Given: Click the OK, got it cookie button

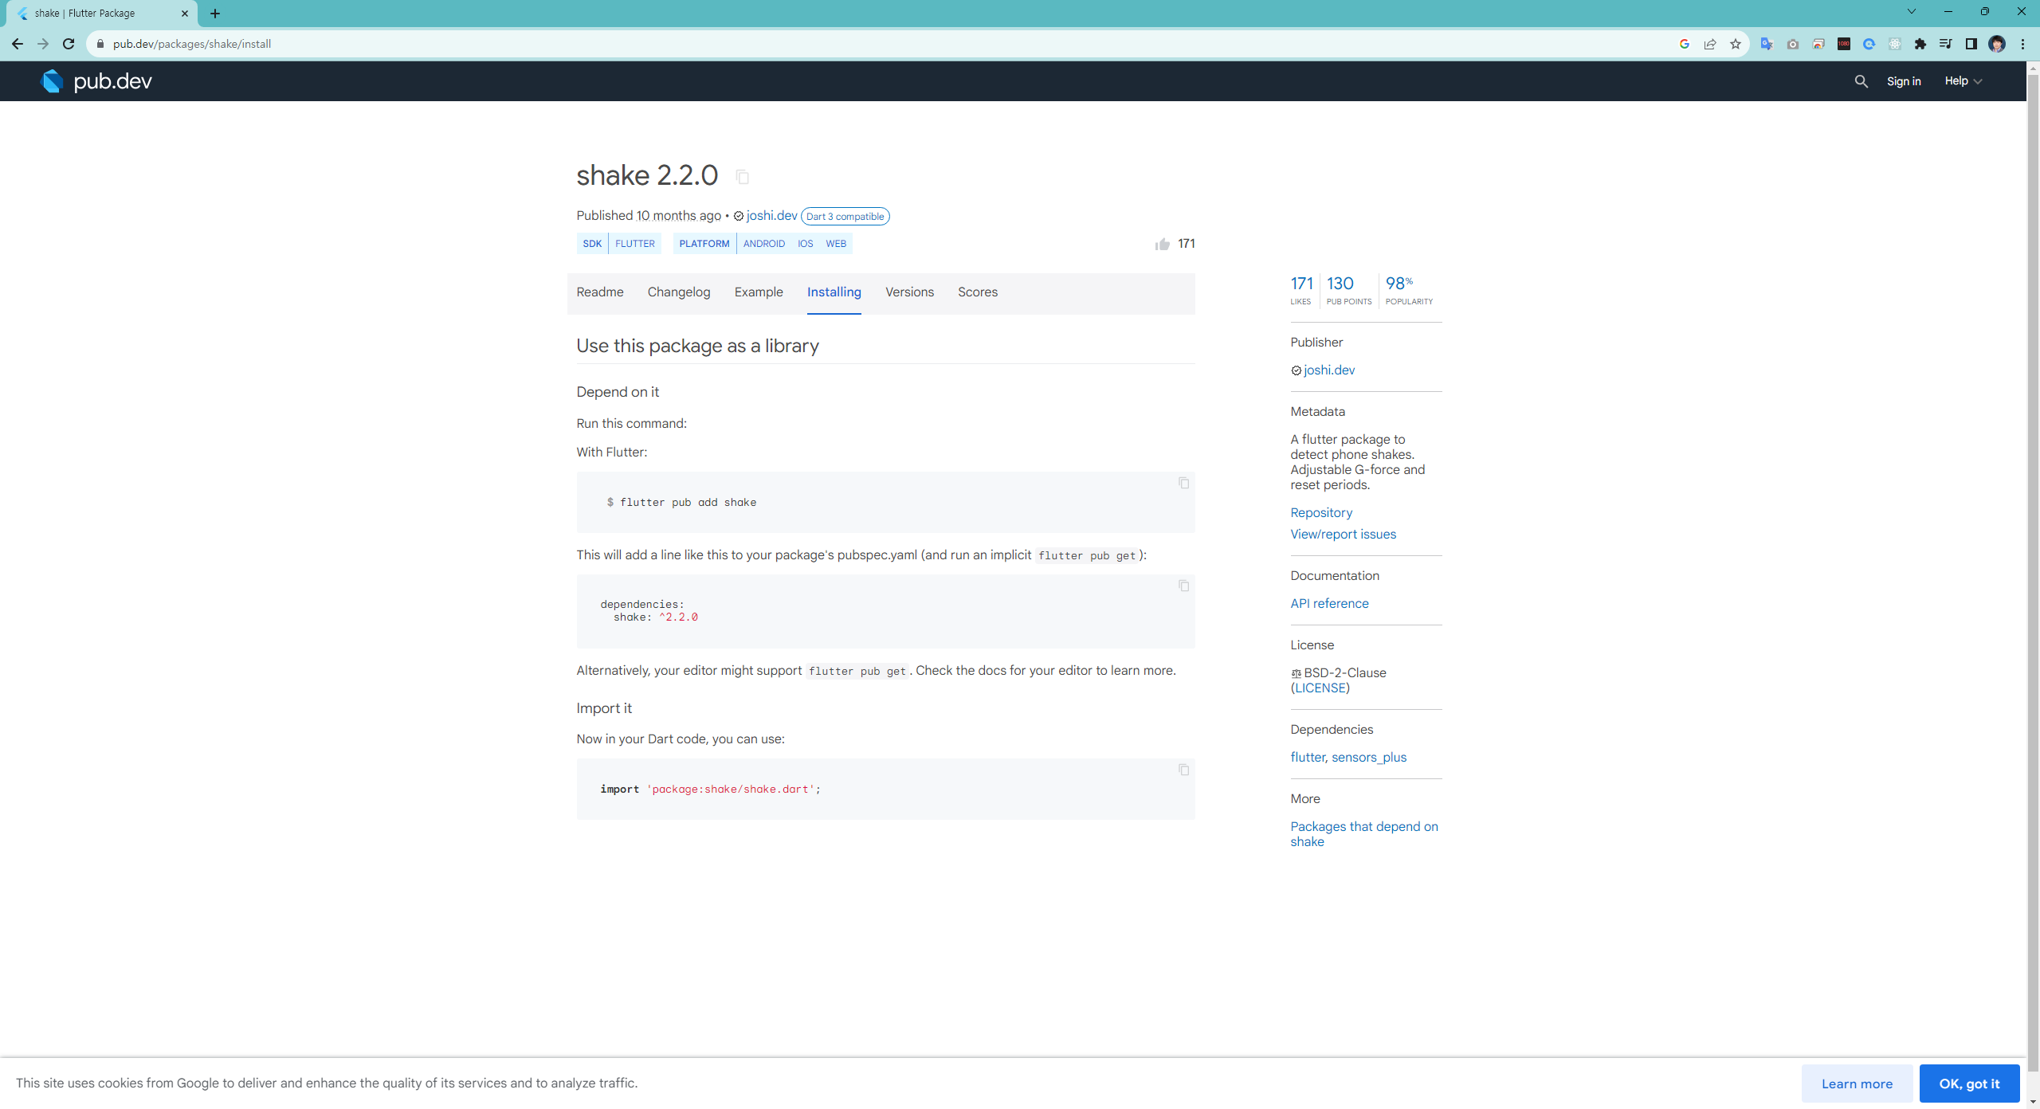Looking at the screenshot, I should [1968, 1084].
